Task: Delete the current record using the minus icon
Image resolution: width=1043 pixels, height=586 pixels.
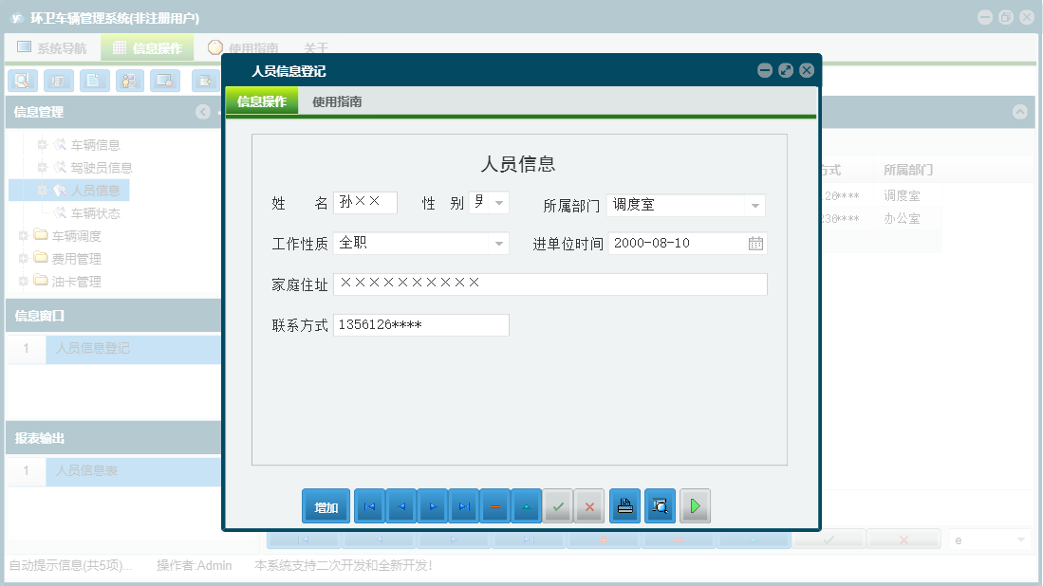Action: tap(494, 505)
